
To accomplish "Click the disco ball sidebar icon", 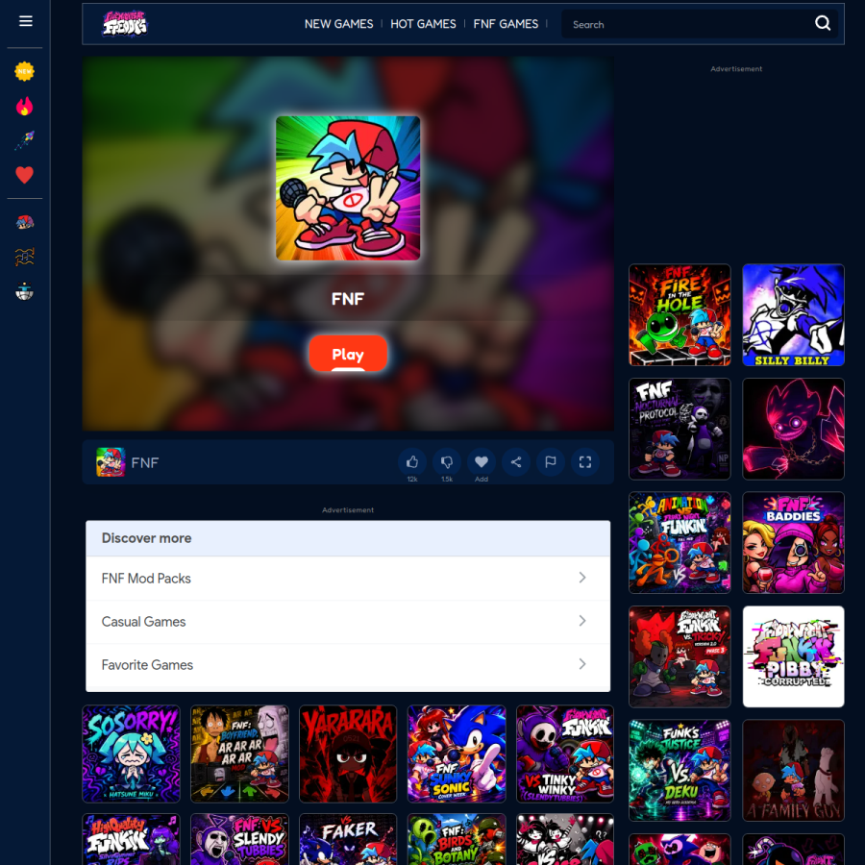I will [24, 290].
